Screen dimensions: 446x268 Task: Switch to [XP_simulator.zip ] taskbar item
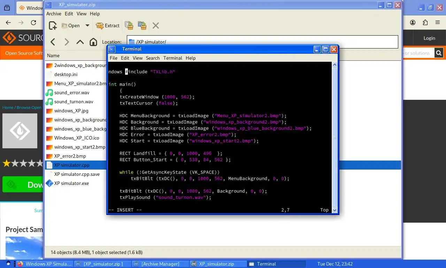click(103, 264)
